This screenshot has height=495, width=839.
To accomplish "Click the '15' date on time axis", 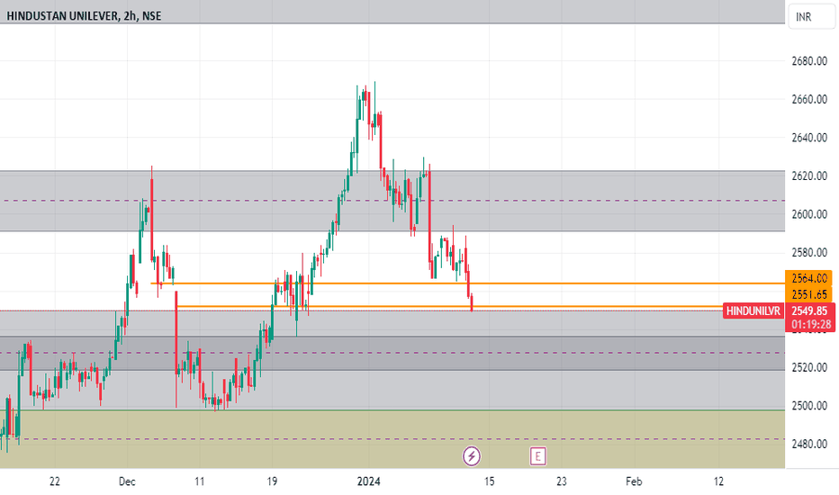I will [x=489, y=481].
